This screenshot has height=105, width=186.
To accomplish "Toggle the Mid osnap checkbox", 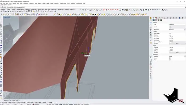I will (12, 102).
